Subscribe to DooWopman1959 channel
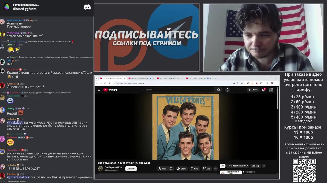327x183 pixels. pos(131,169)
